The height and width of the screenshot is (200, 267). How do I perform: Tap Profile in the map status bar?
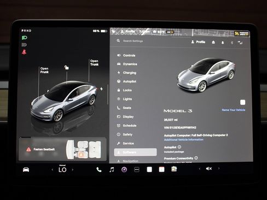pyautogui.click(x=128, y=31)
